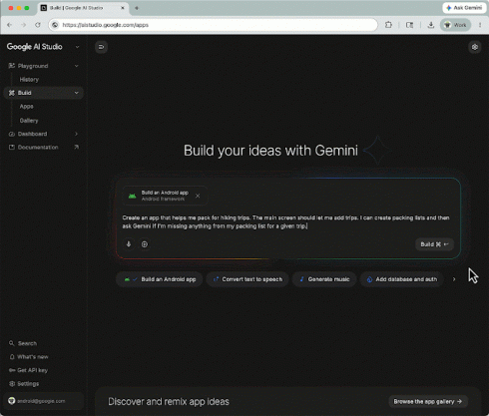Select the Convert text to speech chip

click(247, 279)
